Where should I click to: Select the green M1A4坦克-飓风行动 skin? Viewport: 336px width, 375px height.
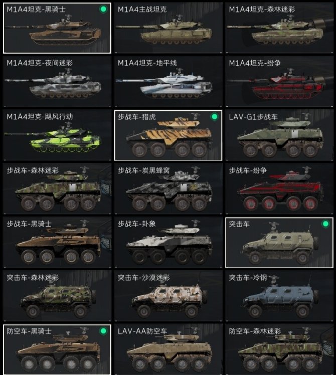tap(57, 135)
